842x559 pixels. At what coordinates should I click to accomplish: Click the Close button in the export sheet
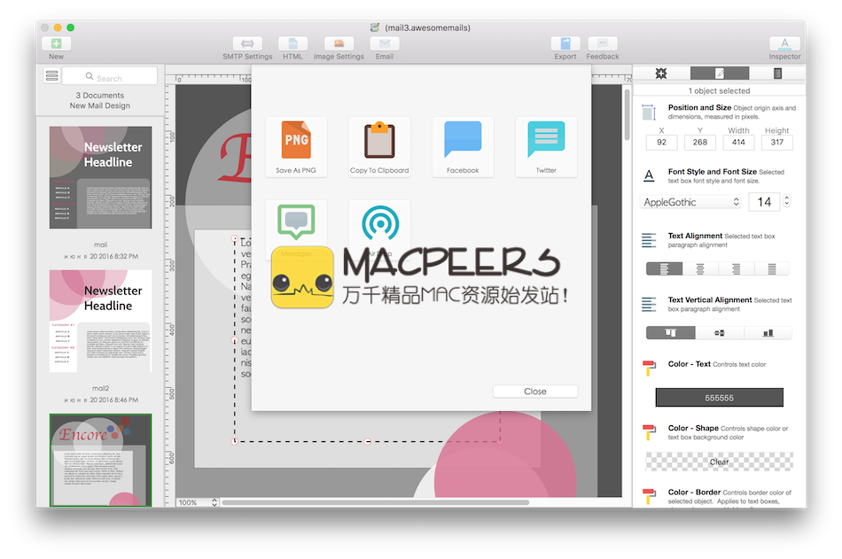point(535,392)
